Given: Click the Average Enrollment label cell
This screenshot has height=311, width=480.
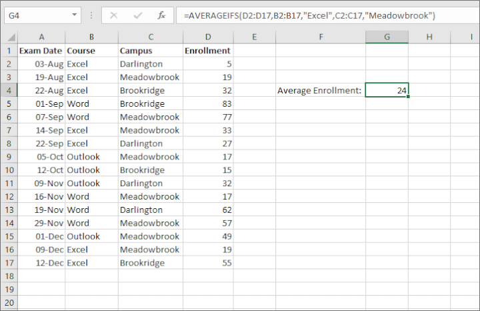Looking at the screenshot, I should [x=320, y=90].
